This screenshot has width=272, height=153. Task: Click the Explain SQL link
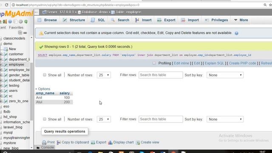[214, 63]
